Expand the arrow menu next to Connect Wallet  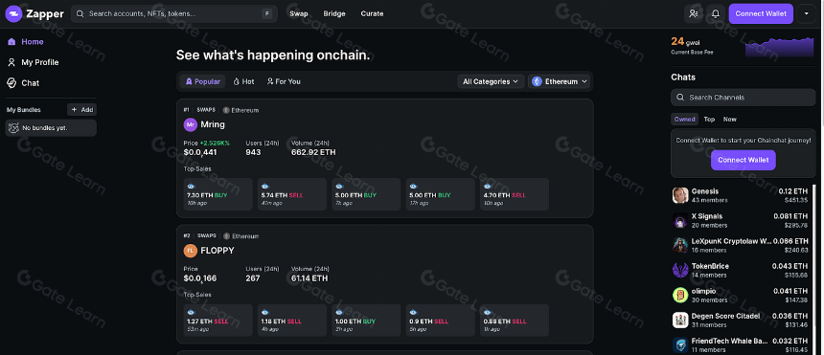[806, 13]
